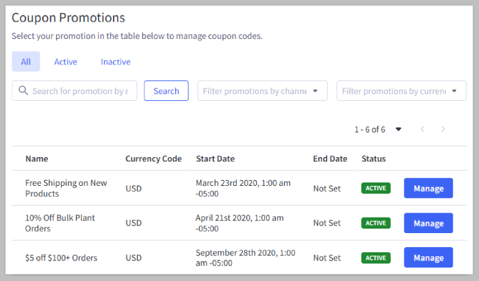
Task: Open Filter promotions by currency dropdown
Action: pos(402,91)
